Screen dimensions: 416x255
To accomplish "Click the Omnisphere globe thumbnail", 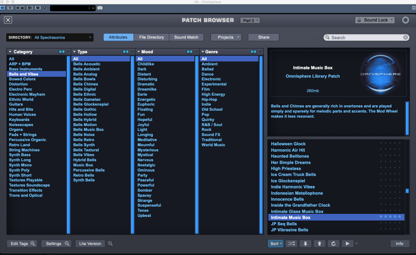I will pyautogui.click(x=381, y=74).
